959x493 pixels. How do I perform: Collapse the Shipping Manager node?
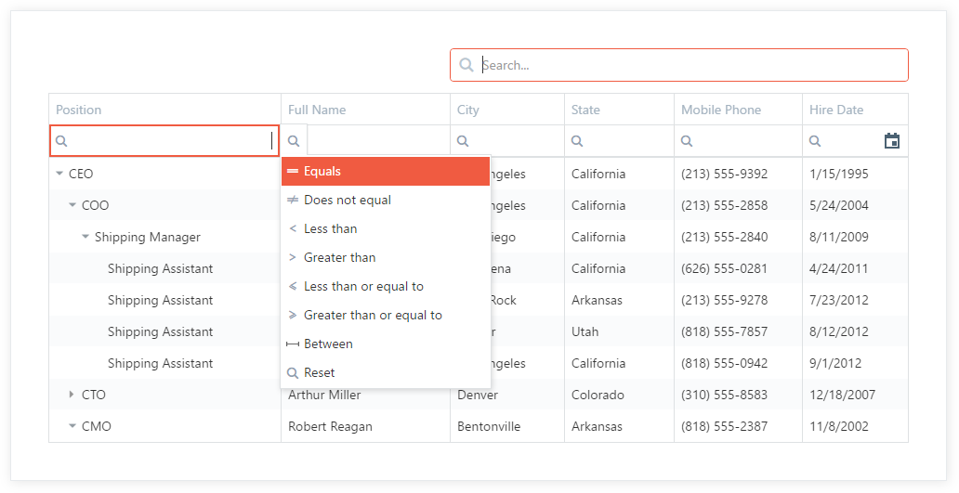(85, 237)
